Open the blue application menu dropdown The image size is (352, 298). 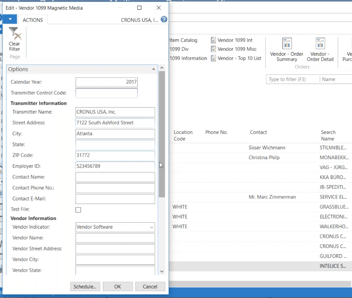coord(10,19)
